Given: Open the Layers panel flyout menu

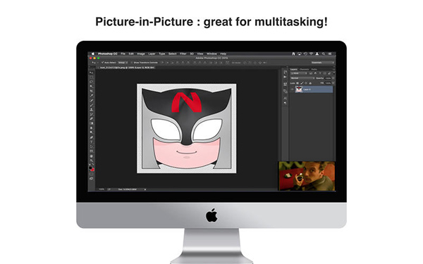Looking at the screenshot, I should click(334, 69).
